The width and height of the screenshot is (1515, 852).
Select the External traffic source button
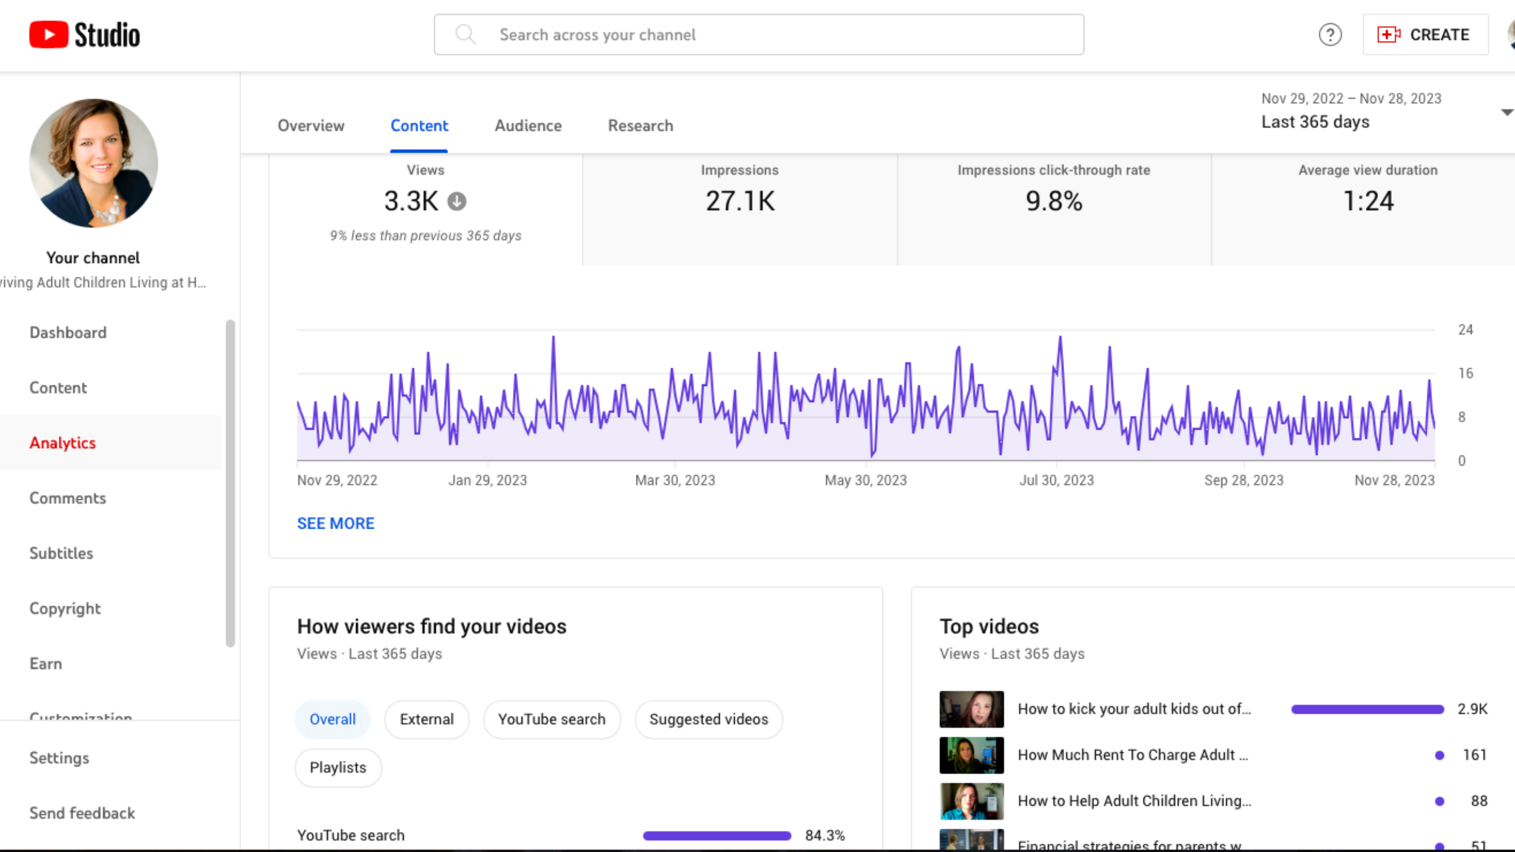[x=425, y=719]
